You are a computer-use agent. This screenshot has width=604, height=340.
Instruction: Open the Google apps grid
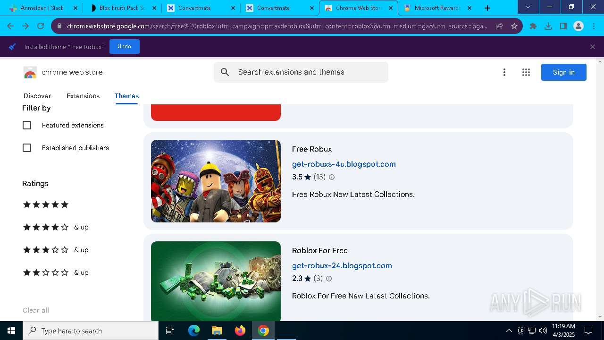tap(526, 72)
